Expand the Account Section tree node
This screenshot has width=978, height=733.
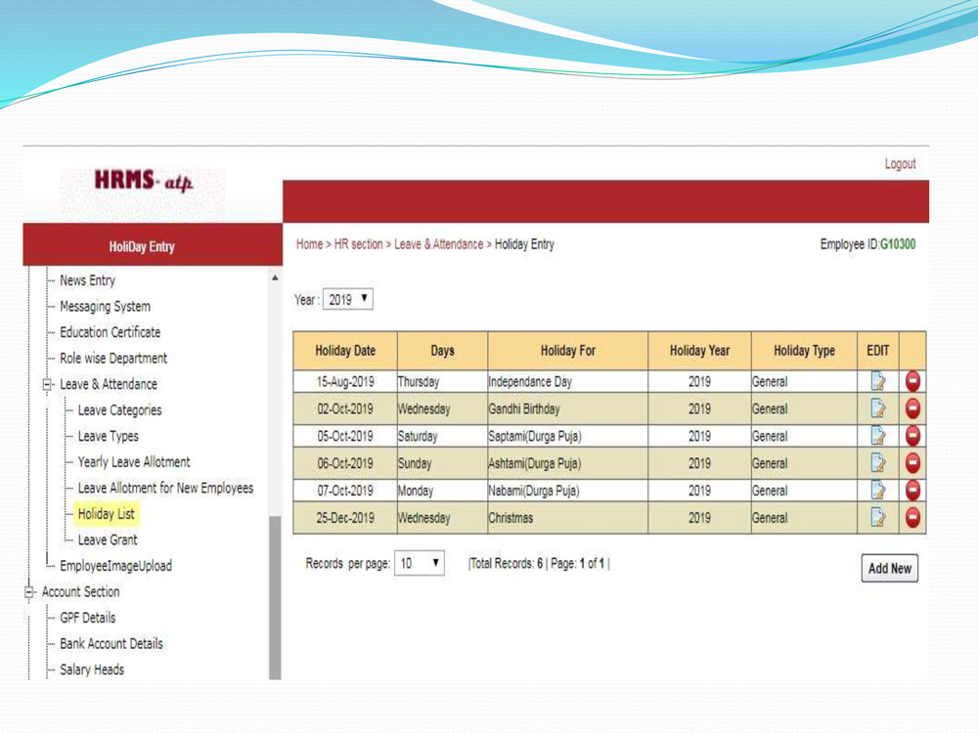point(29,591)
